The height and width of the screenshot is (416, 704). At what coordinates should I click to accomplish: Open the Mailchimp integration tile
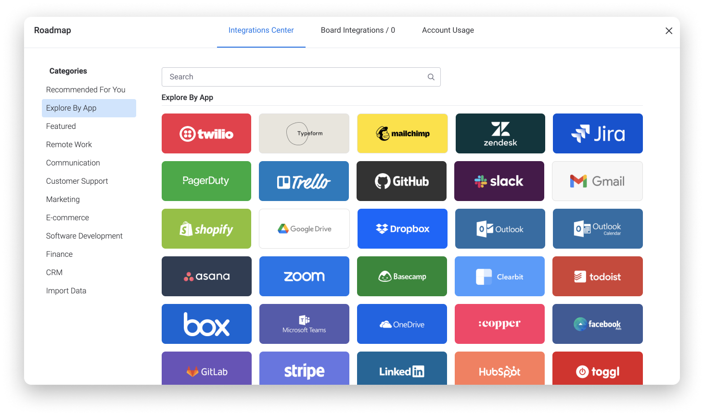(x=402, y=133)
